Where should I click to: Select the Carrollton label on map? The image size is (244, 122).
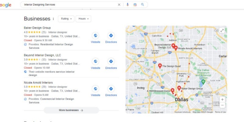[156, 36]
